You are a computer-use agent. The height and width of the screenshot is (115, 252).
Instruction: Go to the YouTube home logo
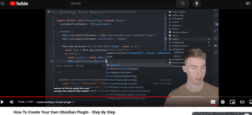point(19,3)
